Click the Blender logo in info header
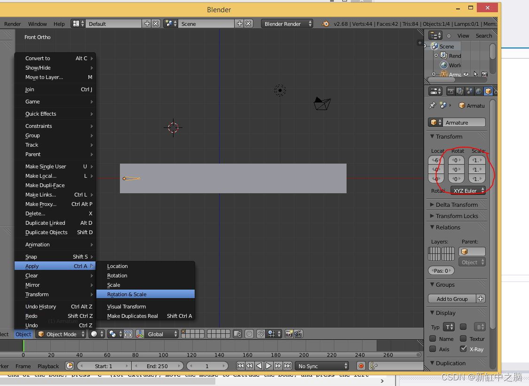The height and width of the screenshot is (386, 529). click(325, 24)
